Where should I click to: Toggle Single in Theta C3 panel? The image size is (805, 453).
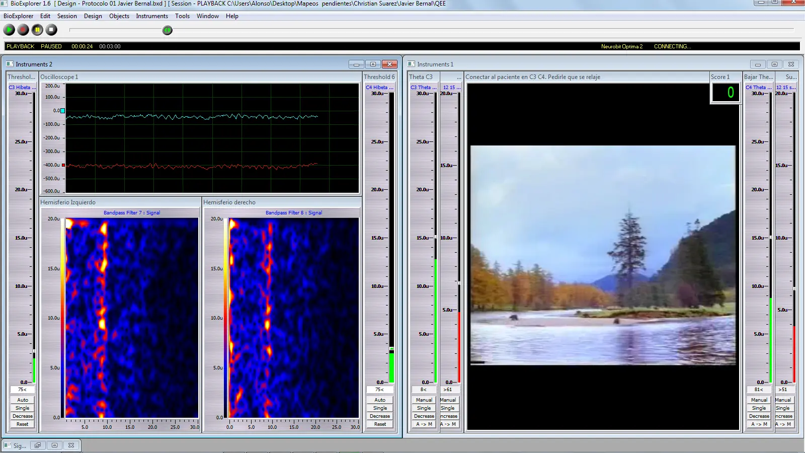(x=424, y=408)
